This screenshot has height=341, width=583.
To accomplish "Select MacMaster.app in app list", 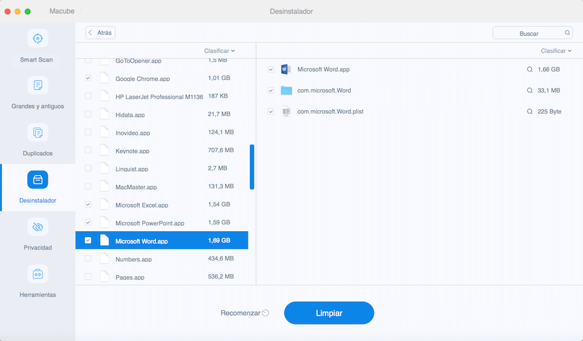I will (136, 187).
